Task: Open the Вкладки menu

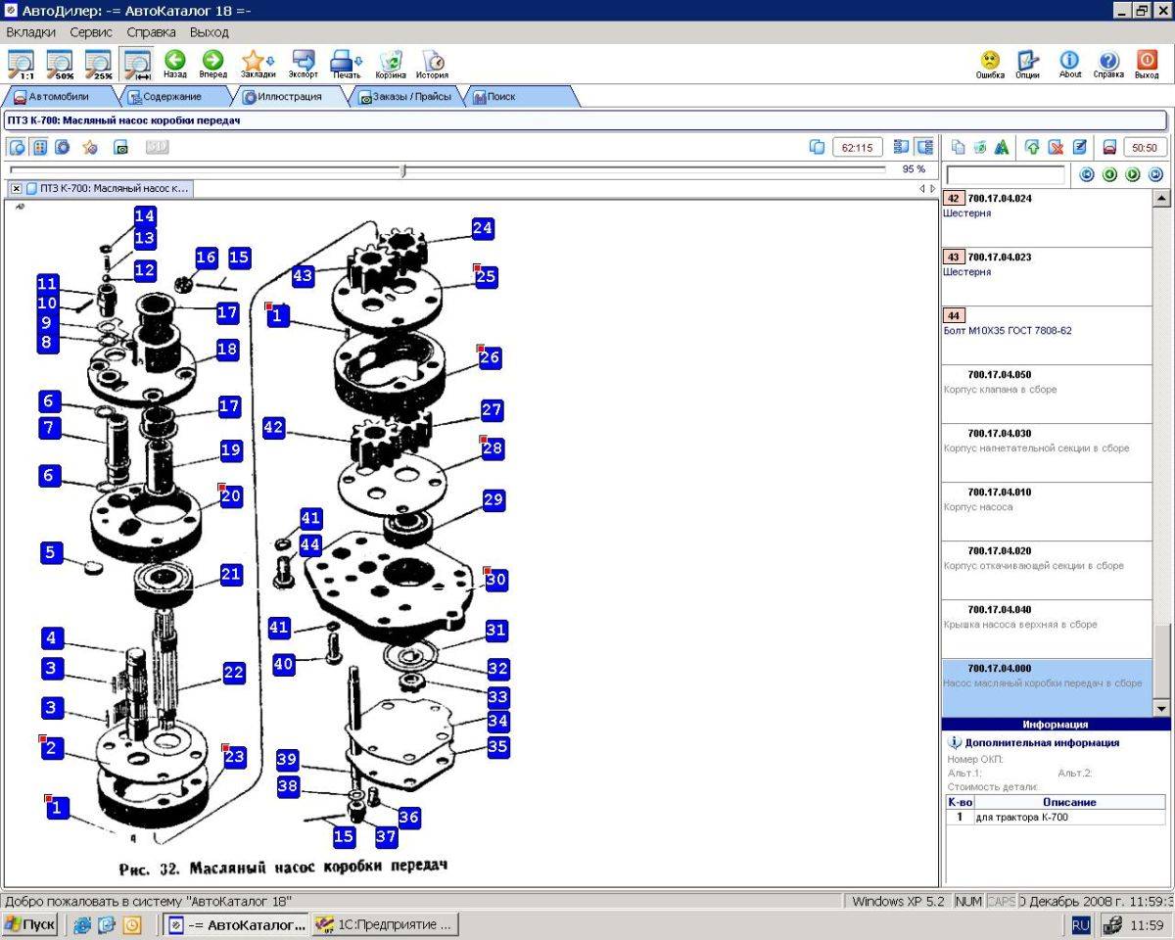Action: [30, 32]
